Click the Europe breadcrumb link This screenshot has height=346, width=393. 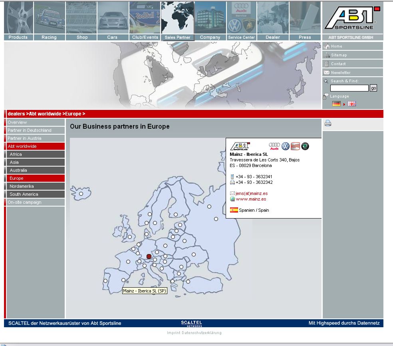pyautogui.click(x=73, y=114)
